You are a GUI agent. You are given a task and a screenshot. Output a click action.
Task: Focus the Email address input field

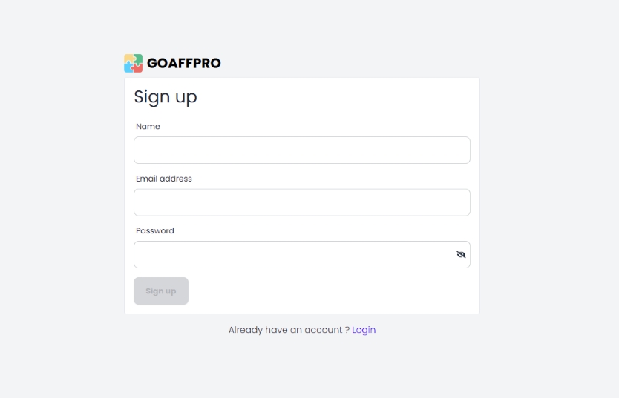point(302,202)
